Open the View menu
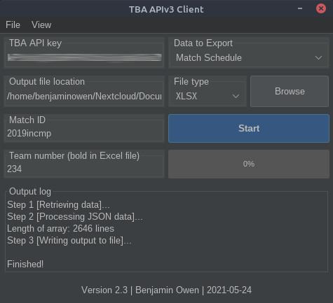 (41, 24)
